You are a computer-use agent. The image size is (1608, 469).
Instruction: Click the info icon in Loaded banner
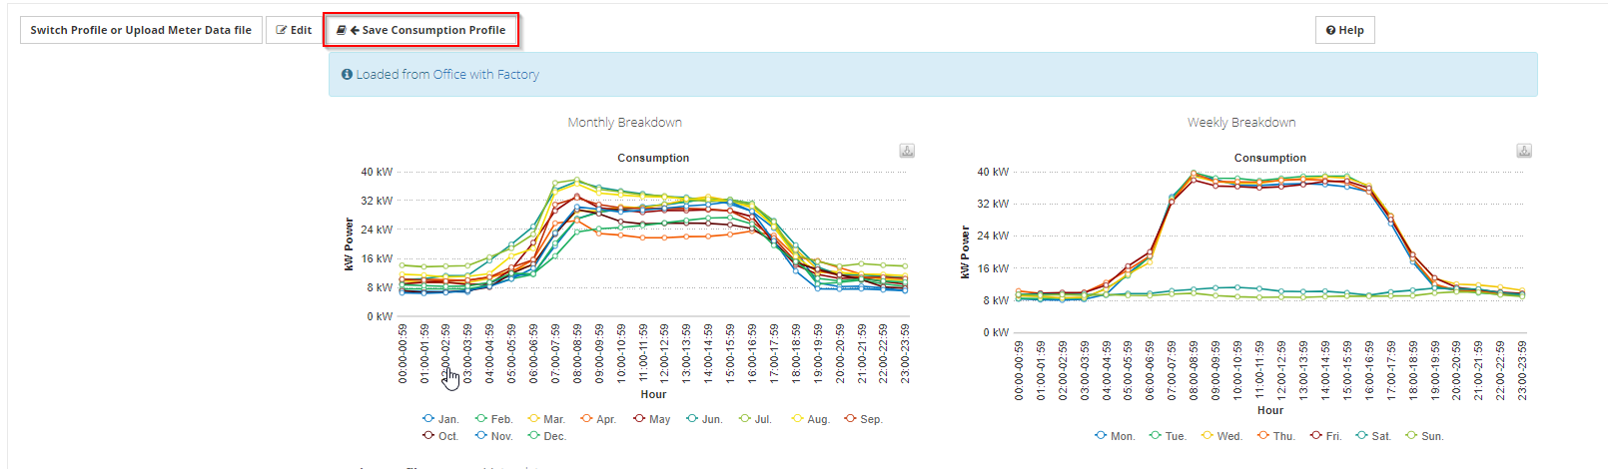click(347, 74)
